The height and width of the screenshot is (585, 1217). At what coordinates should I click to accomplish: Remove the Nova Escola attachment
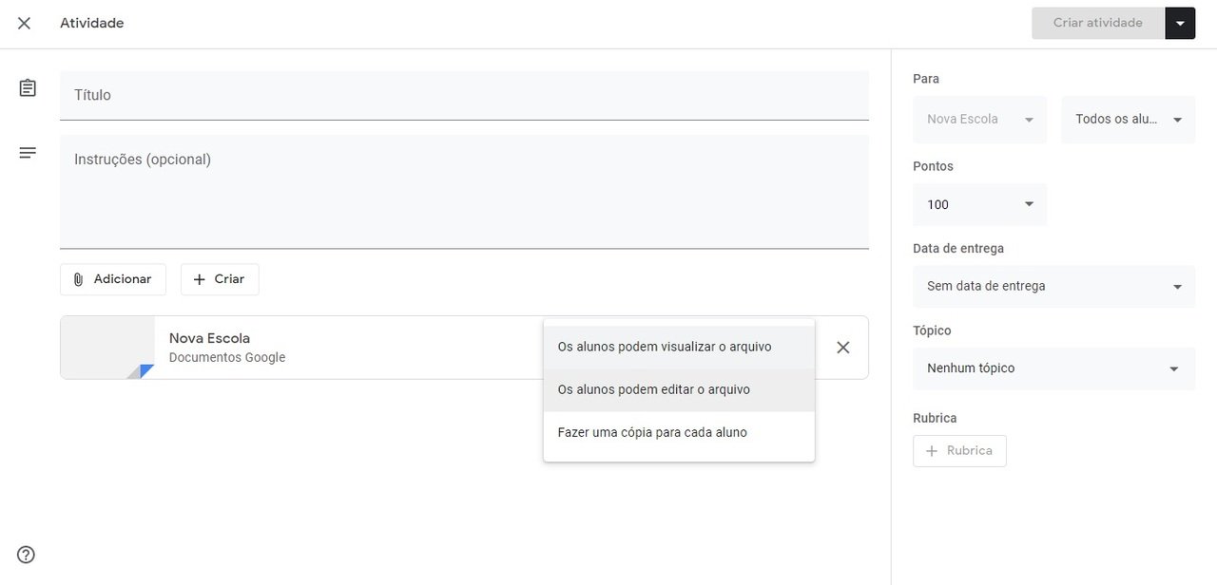pyautogui.click(x=842, y=348)
